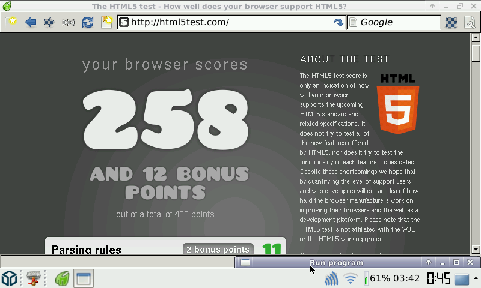Open the Midori window menu leaf icon
Viewport: 481px width, 288px height.
[6, 7]
